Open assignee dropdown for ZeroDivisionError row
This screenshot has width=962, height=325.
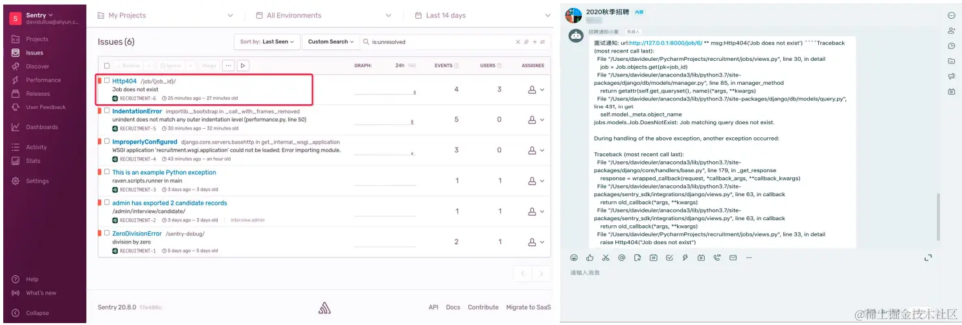click(x=536, y=241)
